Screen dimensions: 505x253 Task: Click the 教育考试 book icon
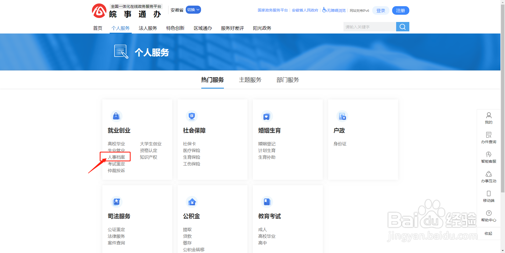(267, 202)
